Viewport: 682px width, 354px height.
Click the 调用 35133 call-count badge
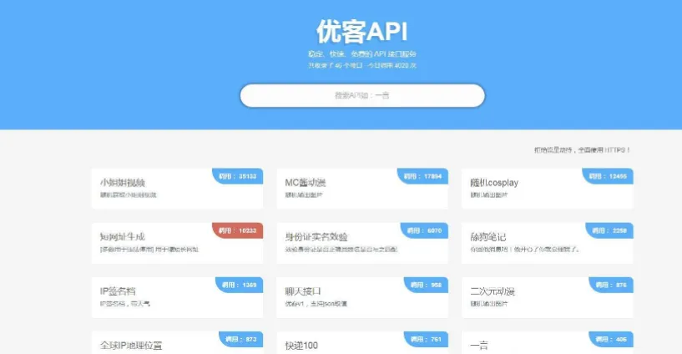pyautogui.click(x=239, y=176)
